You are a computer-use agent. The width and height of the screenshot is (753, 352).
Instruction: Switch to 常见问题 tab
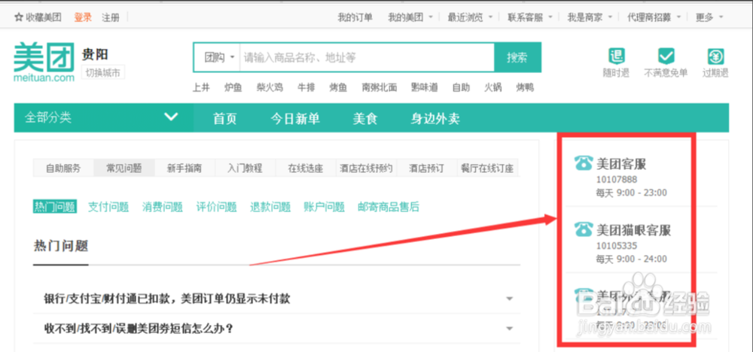[124, 168]
